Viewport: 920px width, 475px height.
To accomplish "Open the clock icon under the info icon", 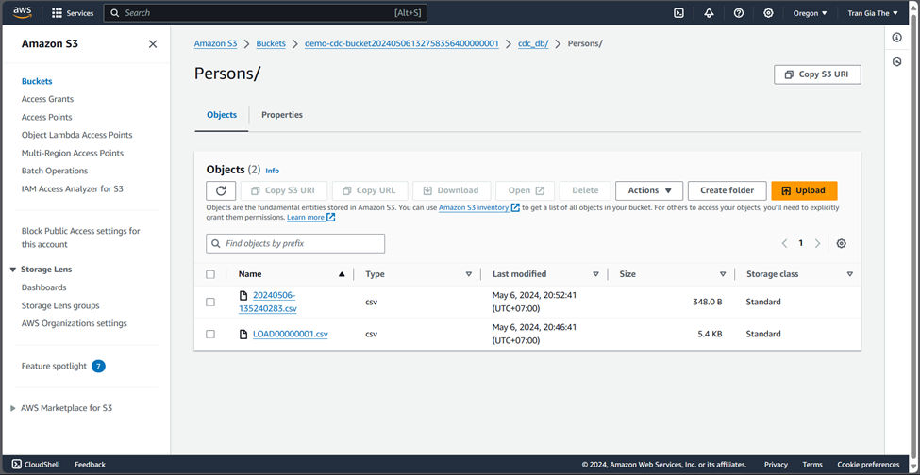I will (x=896, y=62).
